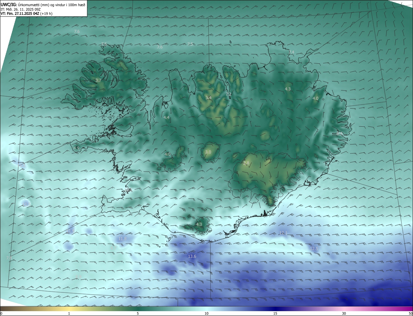Click the colorbar tick label 5
The image size is (413, 316).
[x=138, y=314]
